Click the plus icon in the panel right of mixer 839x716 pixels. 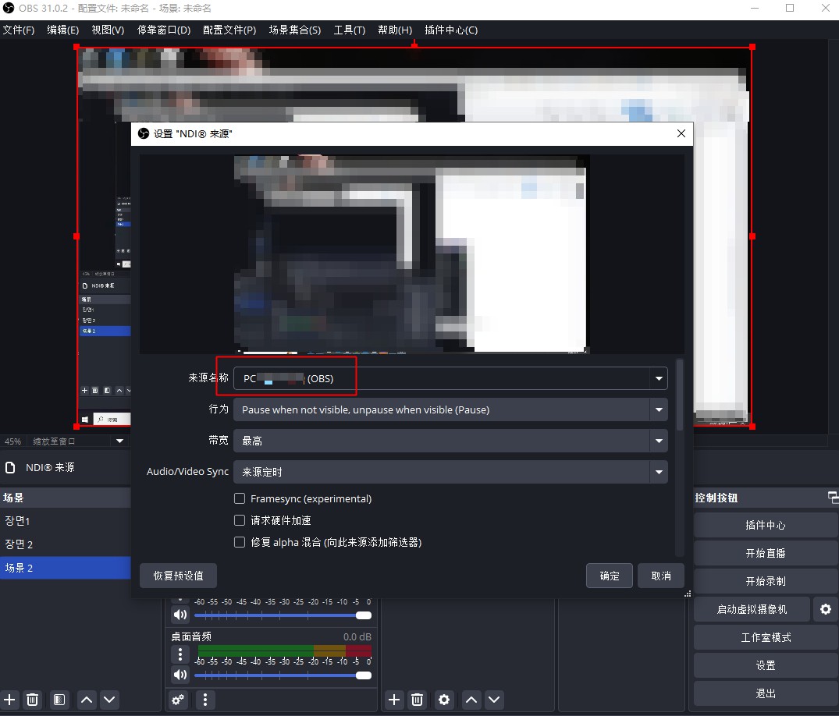point(394,699)
